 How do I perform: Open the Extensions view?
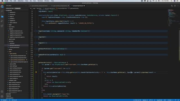[2, 26]
